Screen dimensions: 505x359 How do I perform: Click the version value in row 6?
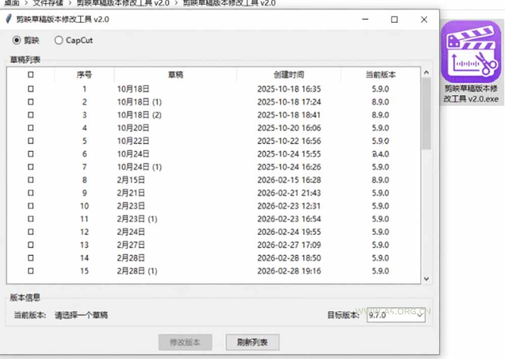coord(381,154)
